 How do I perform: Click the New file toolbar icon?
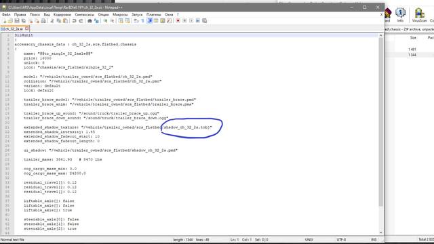(x=4, y=21)
